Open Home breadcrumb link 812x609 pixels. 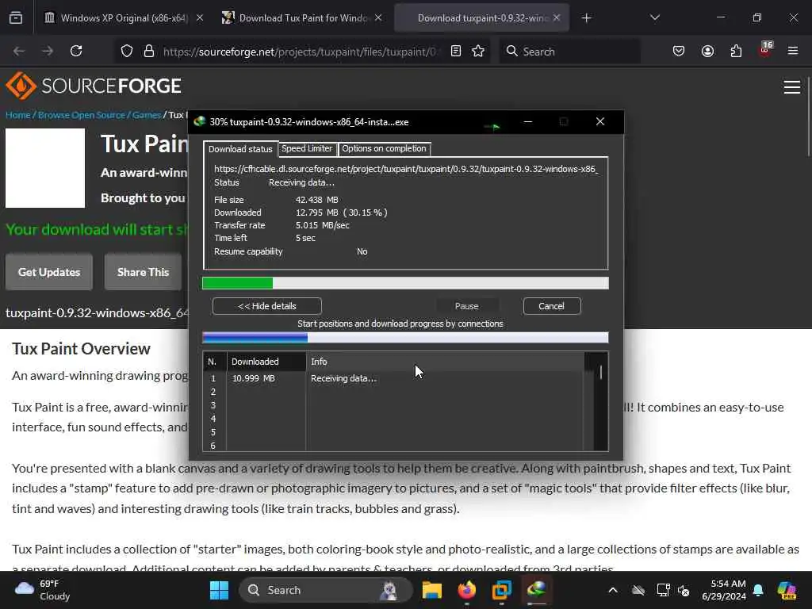pyautogui.click(x=18, y=115)
